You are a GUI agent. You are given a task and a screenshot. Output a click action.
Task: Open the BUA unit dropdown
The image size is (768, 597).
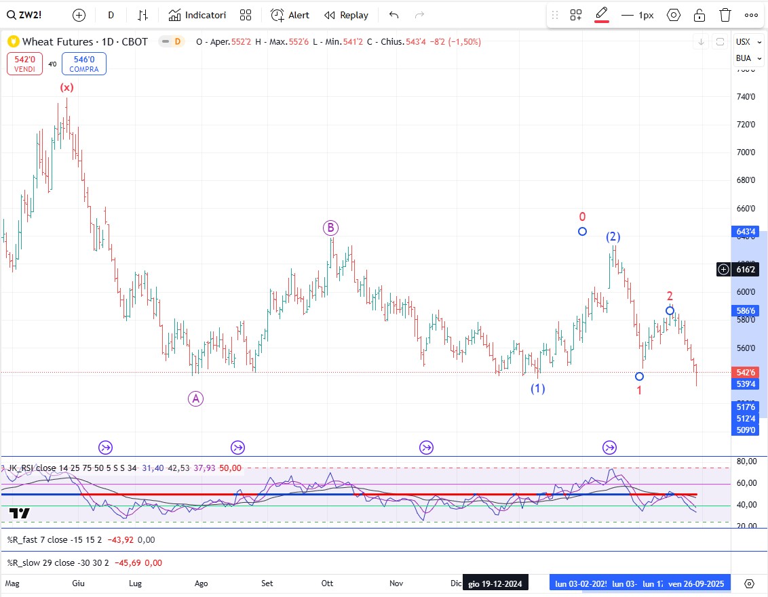point(748,58)
